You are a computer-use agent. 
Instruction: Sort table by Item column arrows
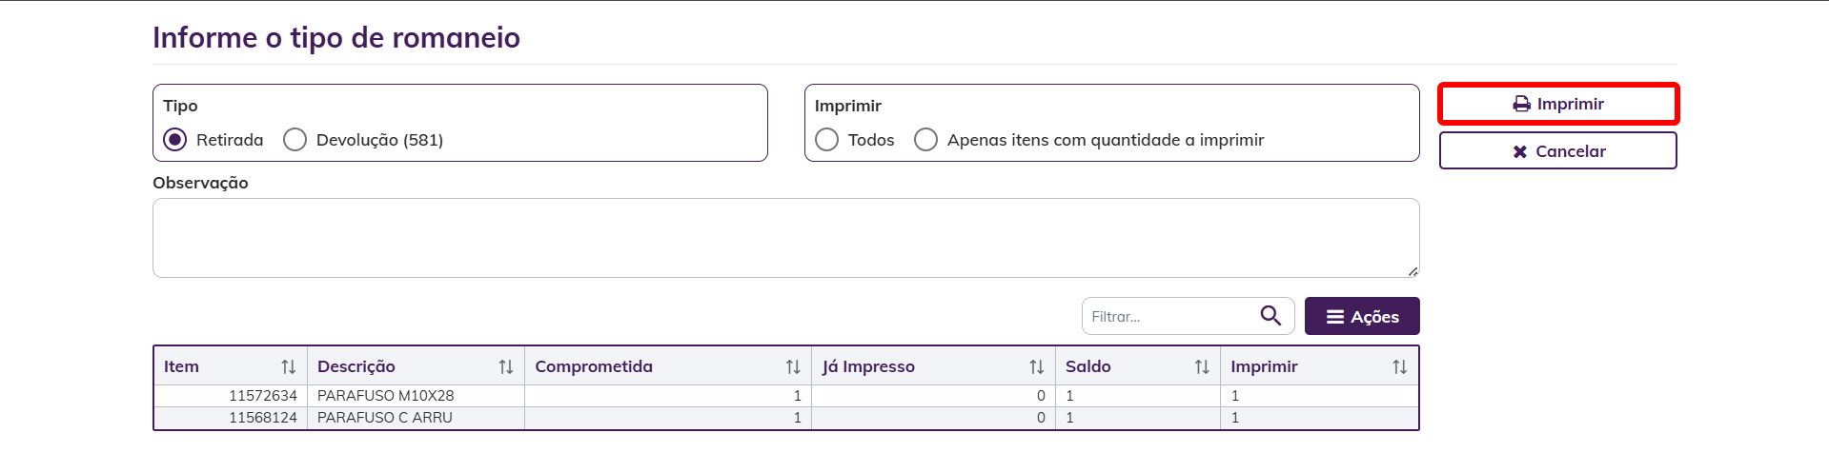pyautogui.click(x=288, y=366)
